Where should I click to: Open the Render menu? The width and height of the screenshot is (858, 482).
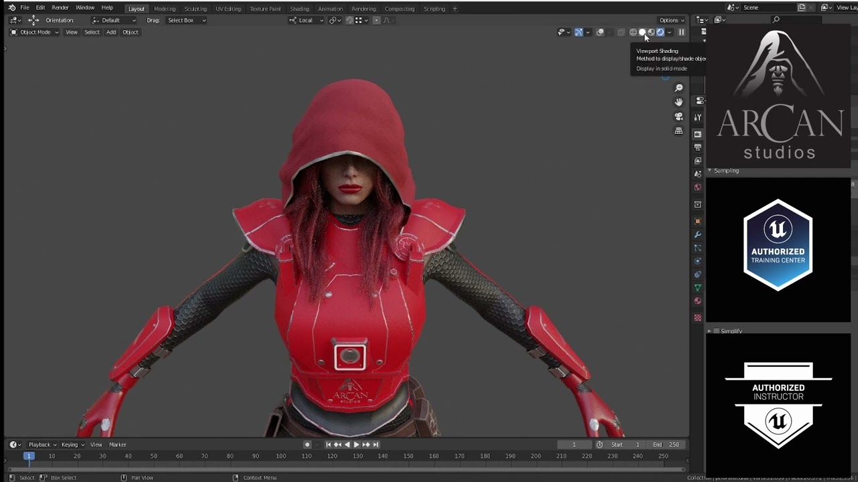(x=60, y=8)
